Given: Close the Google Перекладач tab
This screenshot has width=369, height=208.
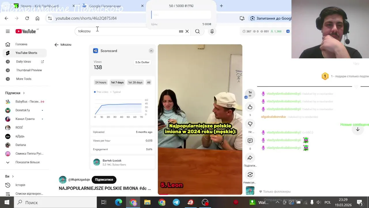Looking at the screenshot, I should click(142, 6).
